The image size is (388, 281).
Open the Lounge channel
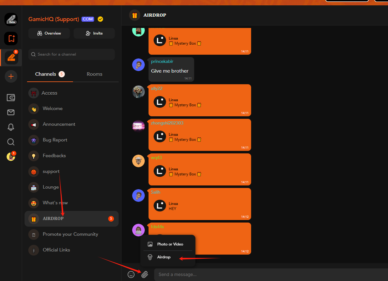(71, 187)
